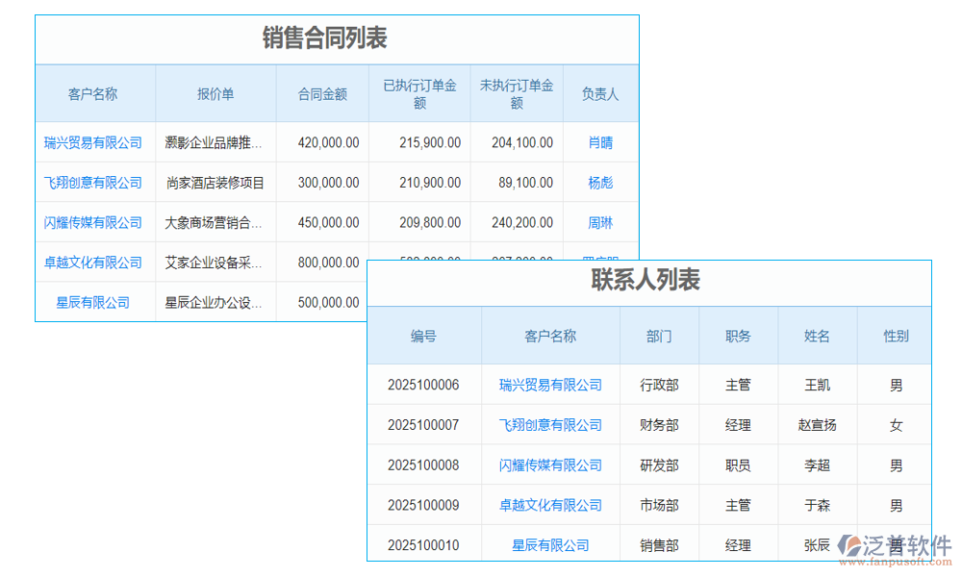Screen dimensions: 962x577
Task: Click the 泛普软件 logo icon
Action: tap(849, 543)
